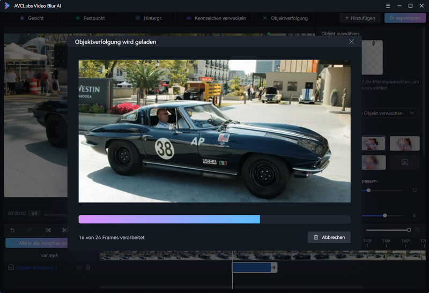This screenshot has height=293, width=429.
Task: Click the value 8 next to the slider
Action: pos(414,215)
